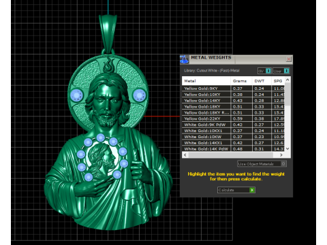This screenshot has height=245, width=327.
Task: Select the Yellow Gold:9KY row
Action: pyautogui.click(x=233, y=88)
